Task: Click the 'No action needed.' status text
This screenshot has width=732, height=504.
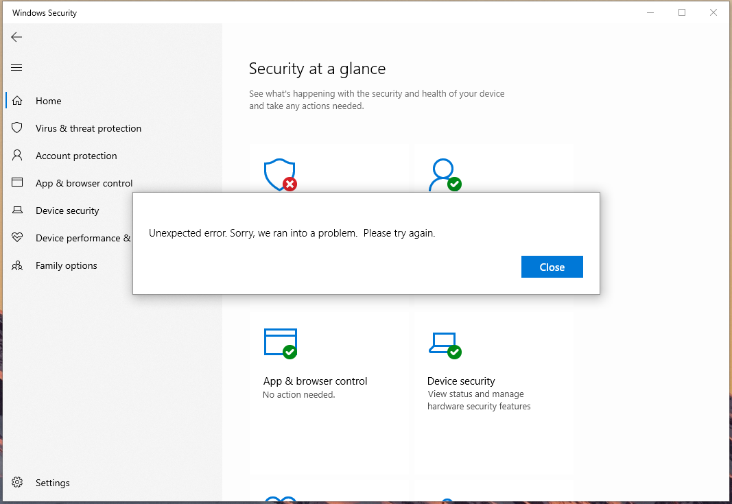Action: click(x=299, y=395)
